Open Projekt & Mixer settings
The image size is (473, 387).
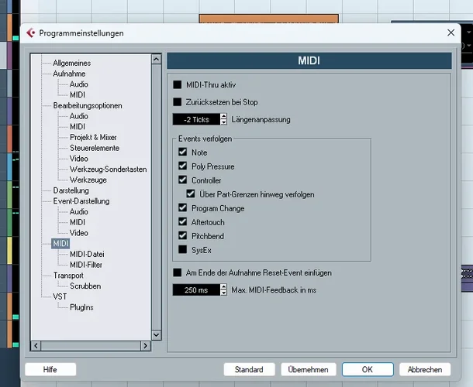[x=93, y=137]
